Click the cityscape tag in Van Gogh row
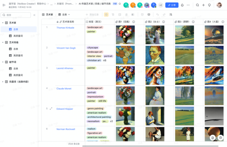 pos(93,48)
